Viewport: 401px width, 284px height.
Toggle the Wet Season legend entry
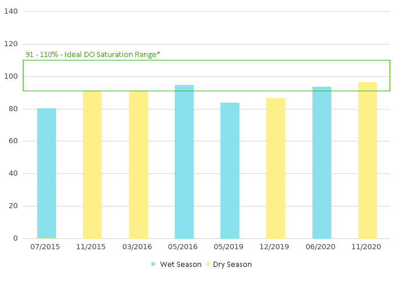(180, 265)
